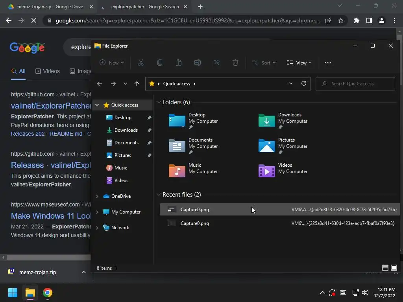
Task: Select second Capture0.png recent file
Action: (x=280, y=223)
